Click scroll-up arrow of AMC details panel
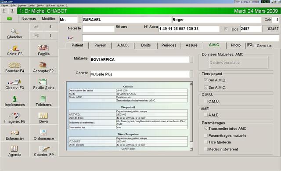Screen dimensions: 281x171 tap(191, 84)
